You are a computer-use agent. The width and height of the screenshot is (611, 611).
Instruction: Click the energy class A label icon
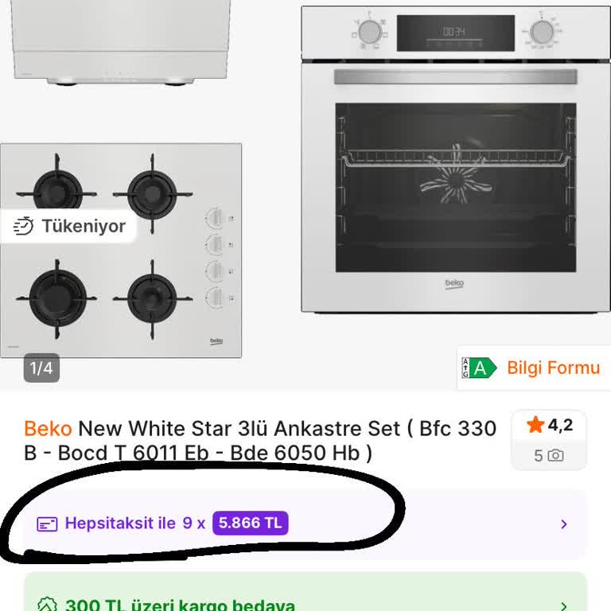(479, 368)
